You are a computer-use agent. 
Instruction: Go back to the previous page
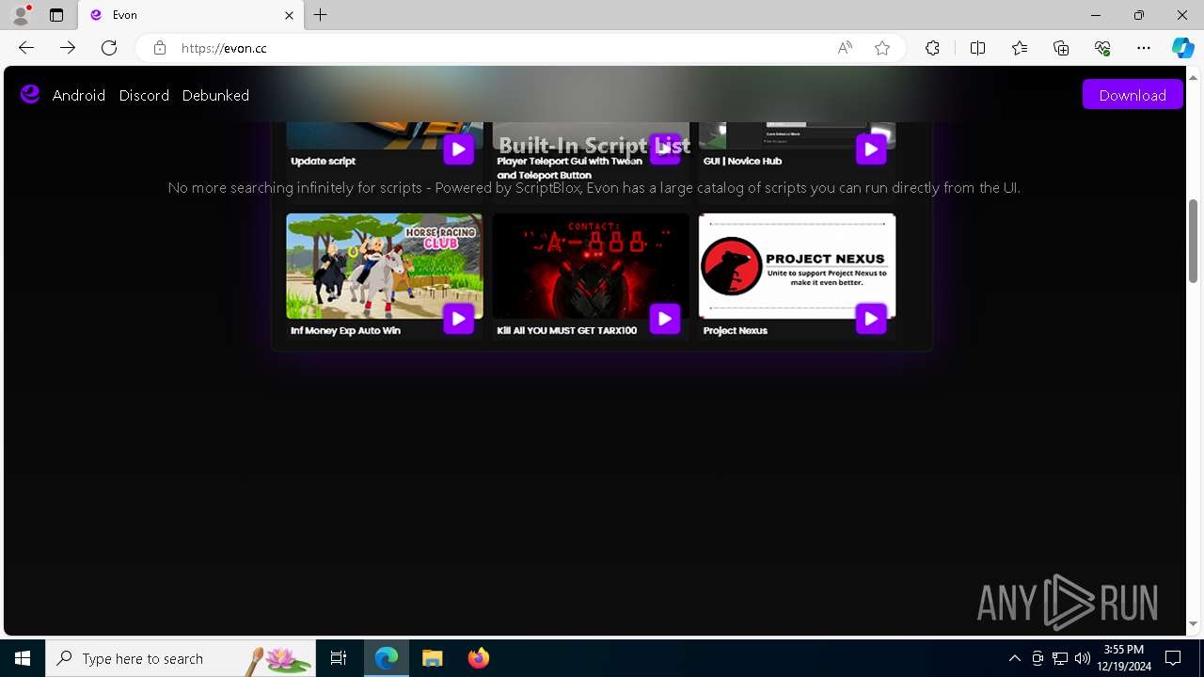(26, 48)
